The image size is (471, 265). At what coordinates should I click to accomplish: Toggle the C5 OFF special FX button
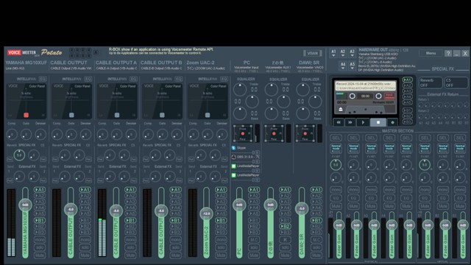point(456,82)
